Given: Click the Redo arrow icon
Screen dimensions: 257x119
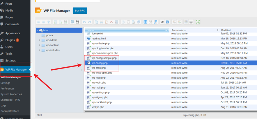Looking at the screenshot, I should click(x=89, y=22).
